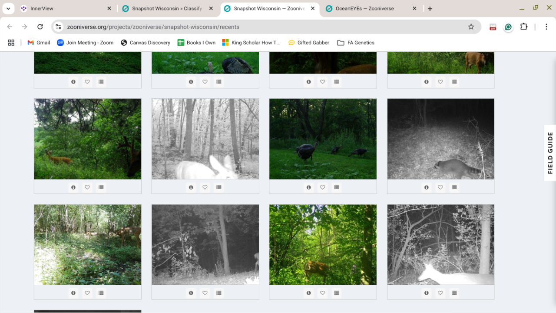Screen dimensions: 556x313
Task: Expand the FA Genetics bookmark folder
Action: tap(356, 43)
